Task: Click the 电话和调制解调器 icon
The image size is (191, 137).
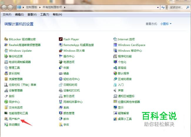Action: pos(6,62)
